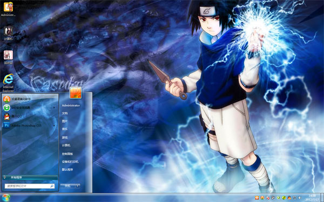Expand 所有程序 (All Programs)

pyautogui.click(x=30, y=177)
